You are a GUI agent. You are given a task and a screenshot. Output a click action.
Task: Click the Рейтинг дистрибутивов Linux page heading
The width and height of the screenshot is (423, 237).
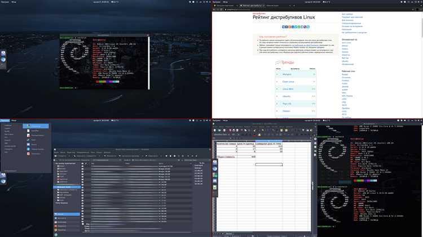pyautogui.click(x=284, y=17)
